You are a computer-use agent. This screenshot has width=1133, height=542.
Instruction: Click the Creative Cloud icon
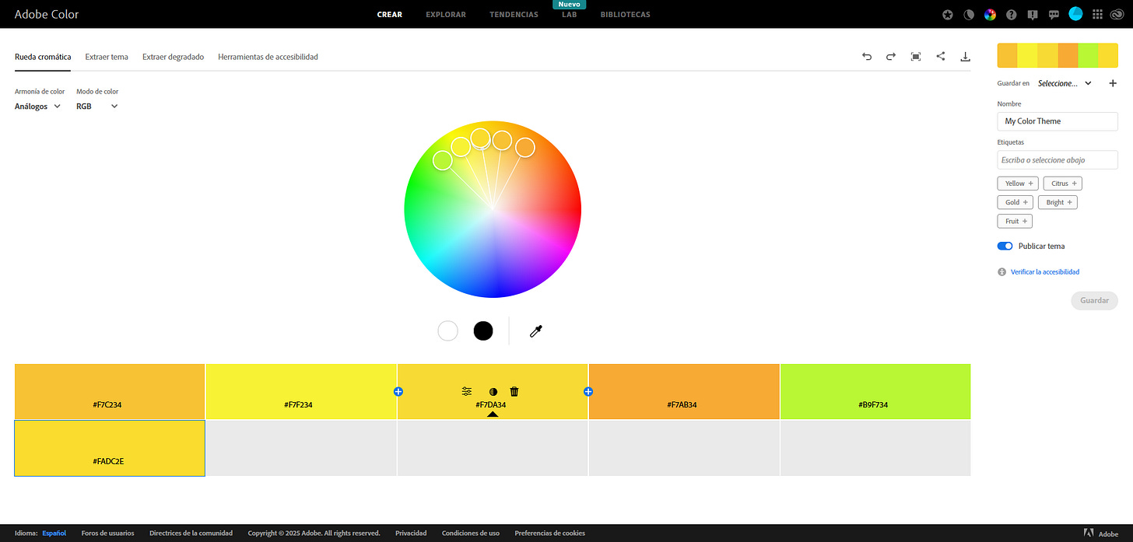click(1119, 14)
